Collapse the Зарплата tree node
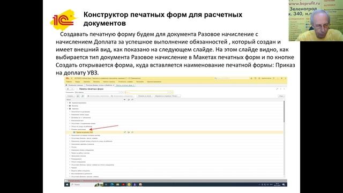 (68, 109)
